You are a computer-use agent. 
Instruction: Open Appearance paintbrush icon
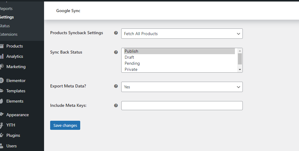click(2, 114)
